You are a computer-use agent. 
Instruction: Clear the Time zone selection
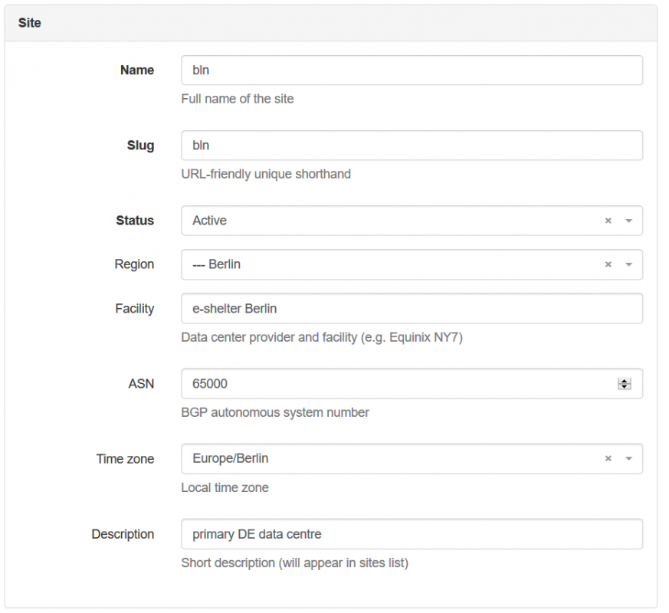tap(608, 459)
